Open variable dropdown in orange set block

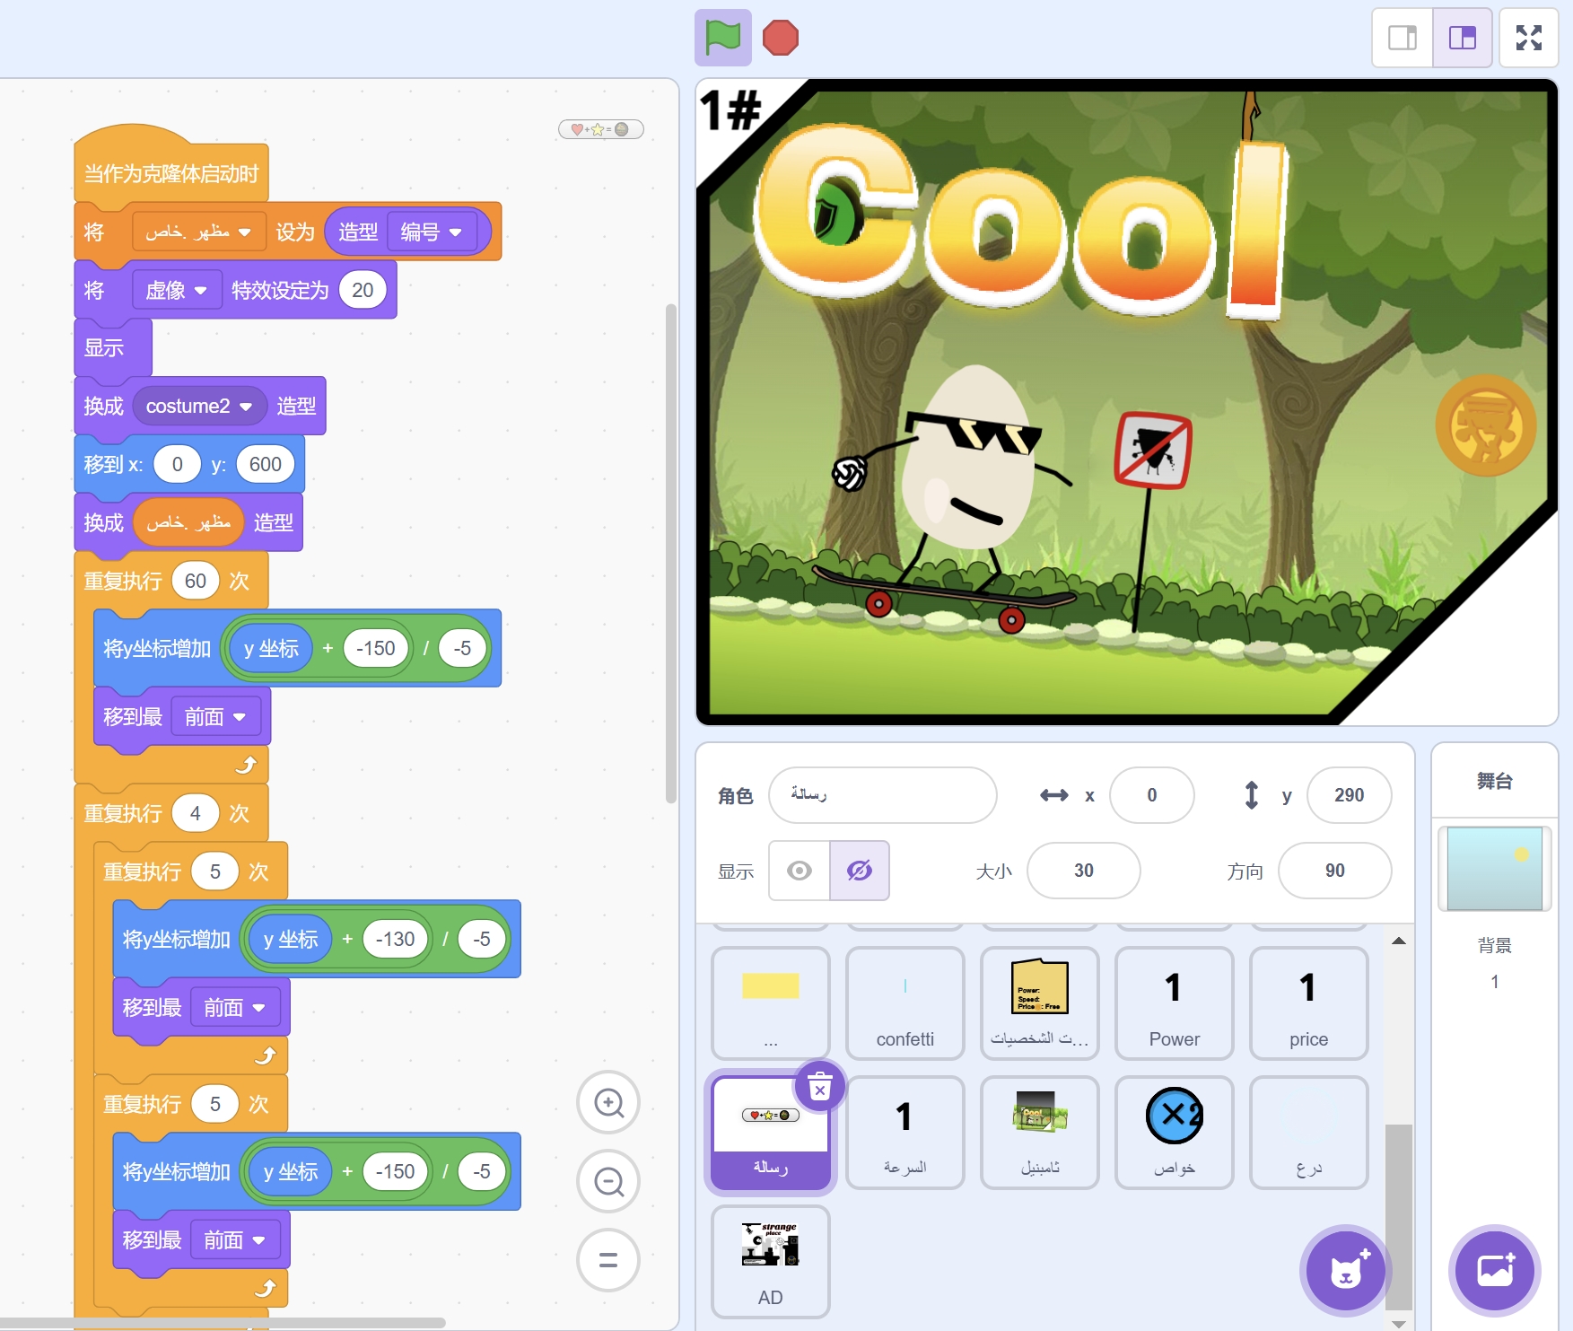point(198,232)
